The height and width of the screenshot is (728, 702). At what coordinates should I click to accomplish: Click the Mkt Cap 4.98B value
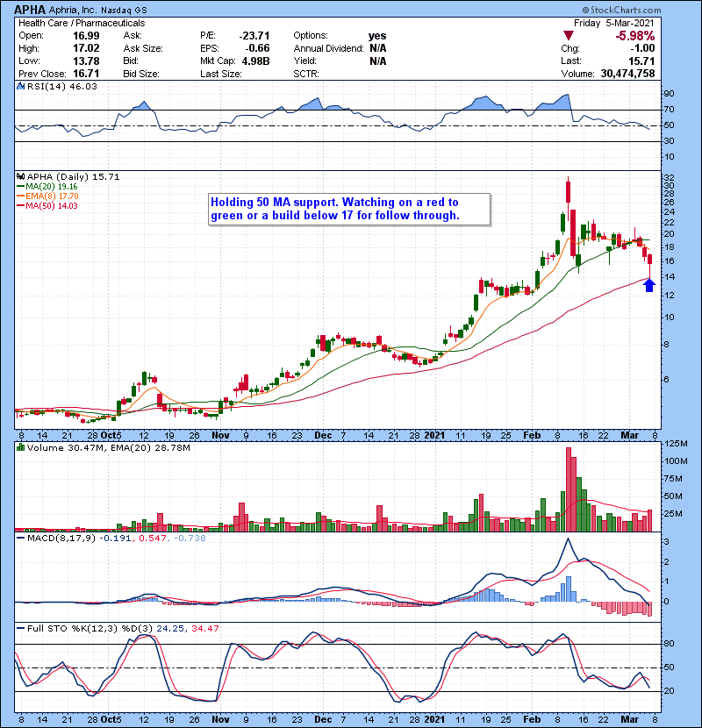(255, 61)
